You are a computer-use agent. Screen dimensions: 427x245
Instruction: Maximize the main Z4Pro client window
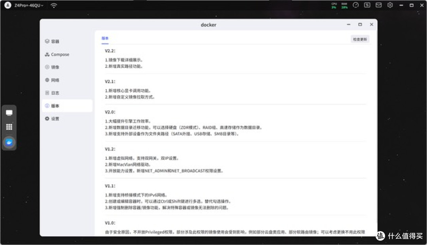(x=412, y=5)
